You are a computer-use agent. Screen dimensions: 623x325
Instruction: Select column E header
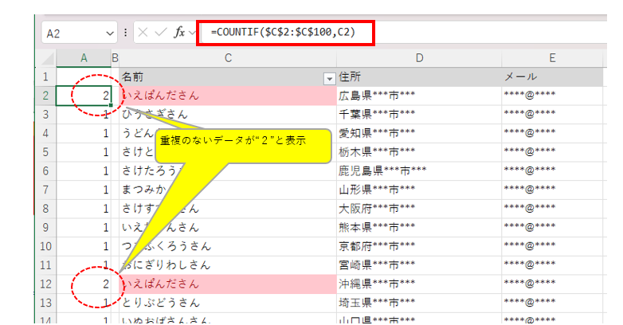click(x=552, y=58)
